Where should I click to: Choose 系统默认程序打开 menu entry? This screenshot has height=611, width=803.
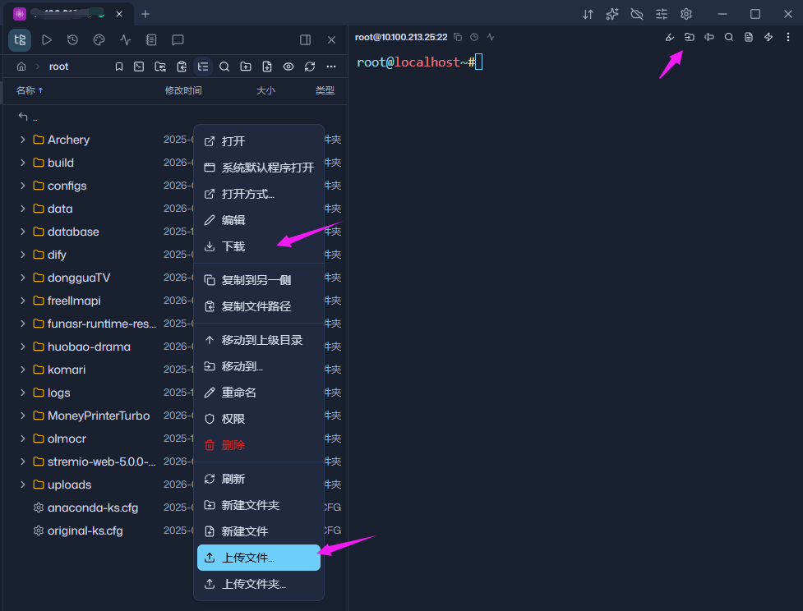[x=259, y=168]
